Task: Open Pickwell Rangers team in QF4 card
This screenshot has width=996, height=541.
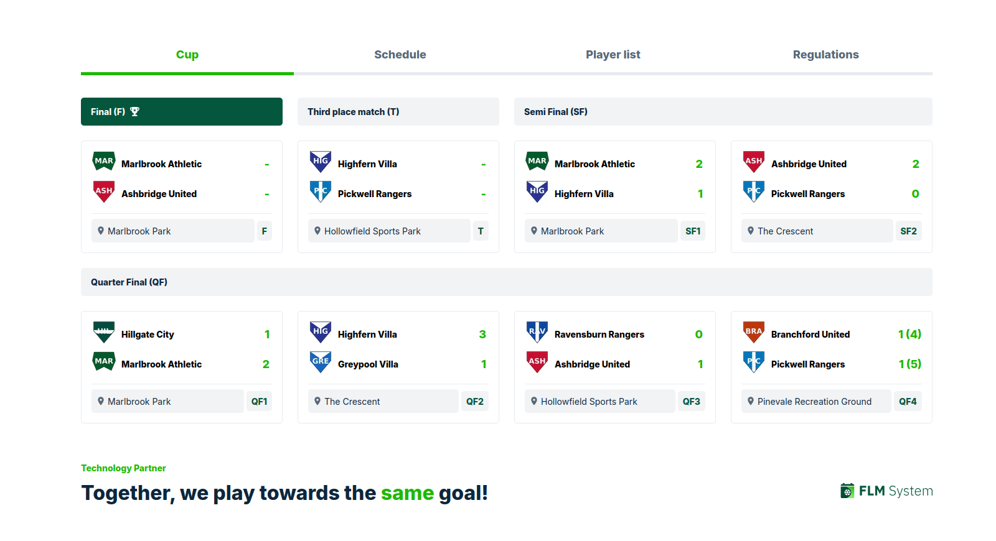Action: coord(807,364)
